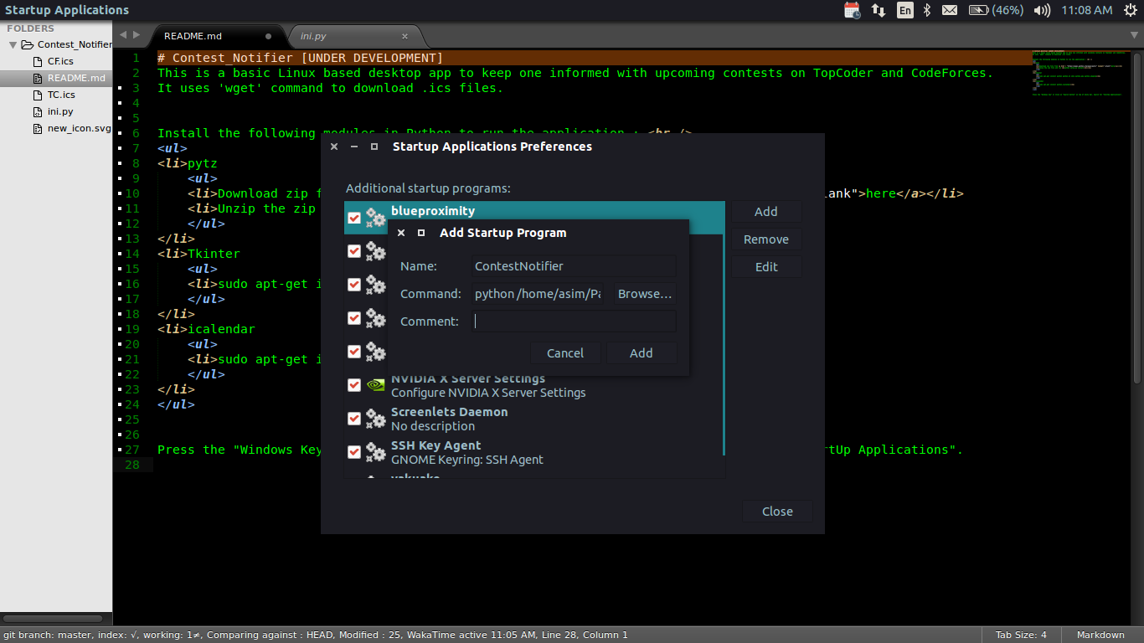Open the session gear menu in top panel

click(x=1131, y=10)
